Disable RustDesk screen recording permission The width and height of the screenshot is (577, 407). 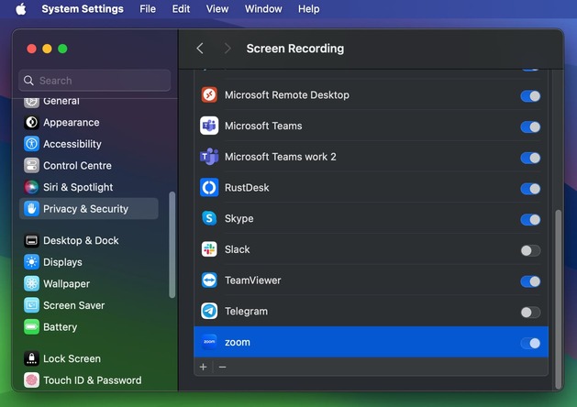click(530, 189)
